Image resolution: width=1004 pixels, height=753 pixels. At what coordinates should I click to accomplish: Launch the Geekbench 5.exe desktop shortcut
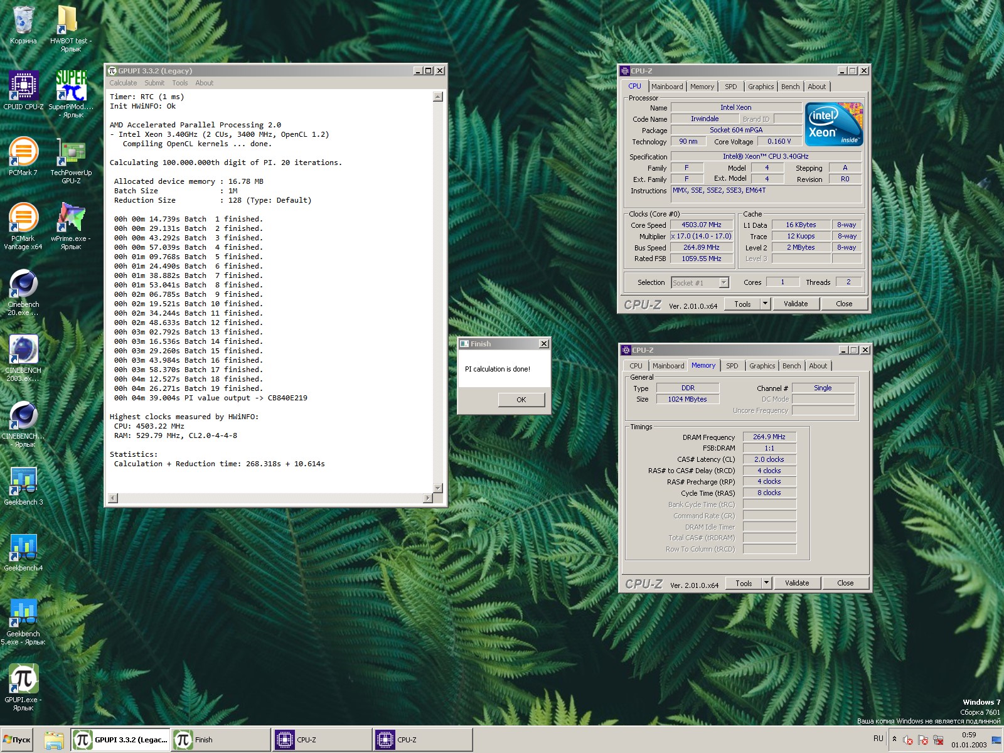[23, 622]
